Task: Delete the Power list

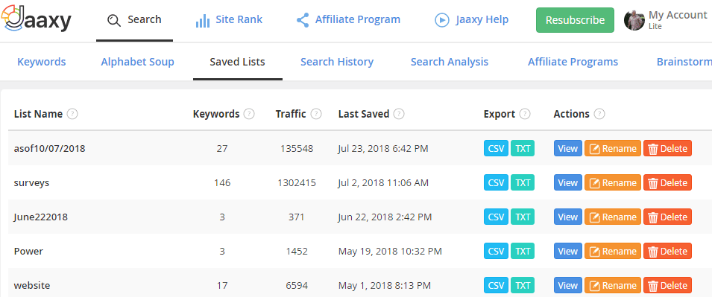Action: 667,251
